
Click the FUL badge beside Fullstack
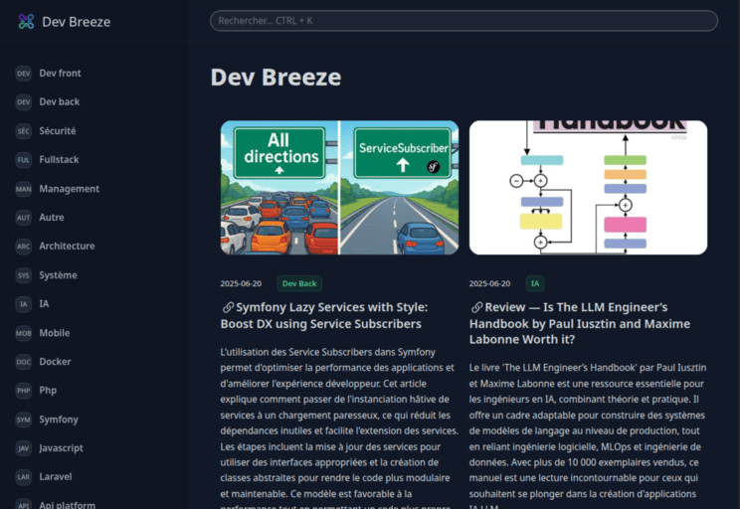23,160
